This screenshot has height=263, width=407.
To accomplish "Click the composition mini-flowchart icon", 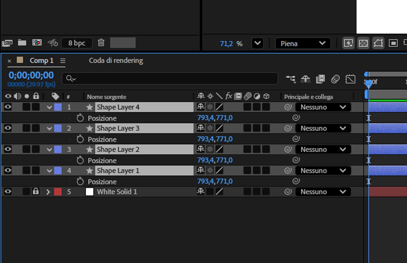I will coord(290,79).
